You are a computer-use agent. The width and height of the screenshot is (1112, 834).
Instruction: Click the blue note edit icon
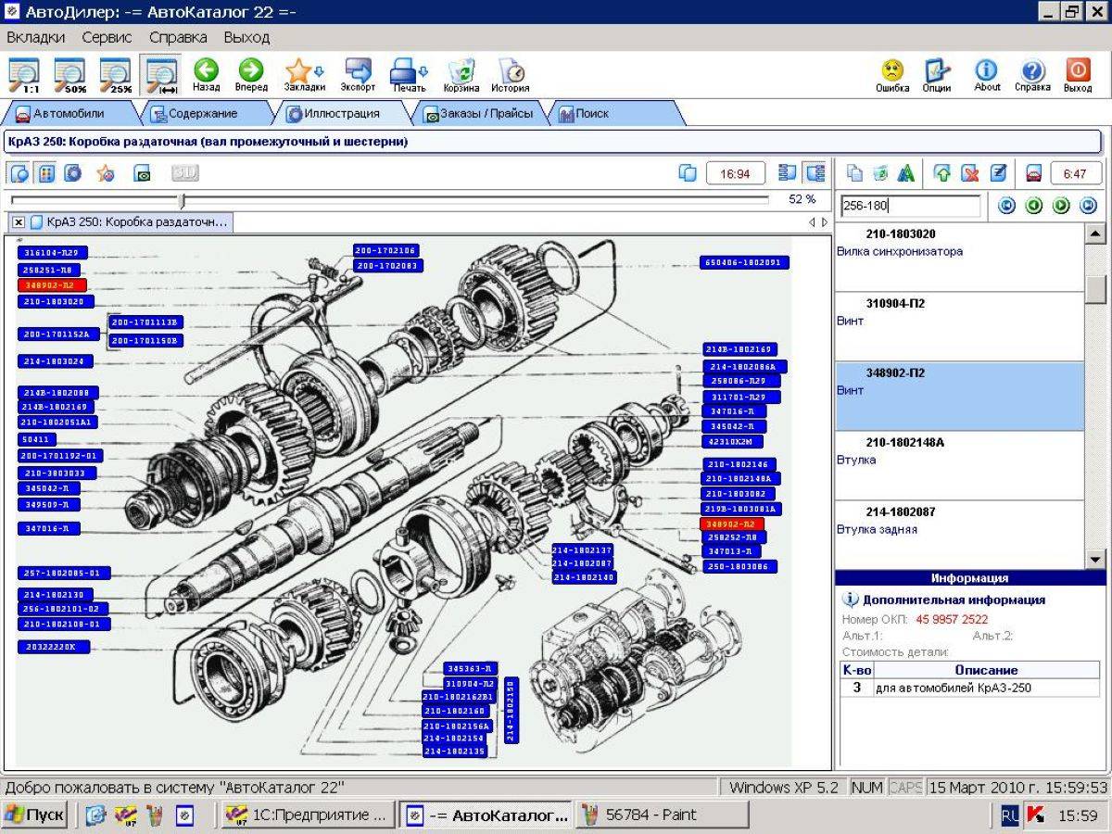(x=998, y=173)
